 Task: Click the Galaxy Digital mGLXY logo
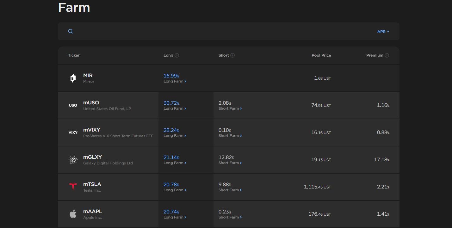73,160
